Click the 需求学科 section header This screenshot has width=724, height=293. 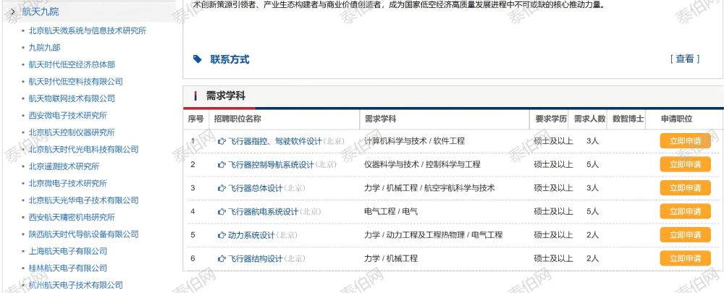pyautogui.click(x=225, y=95)
